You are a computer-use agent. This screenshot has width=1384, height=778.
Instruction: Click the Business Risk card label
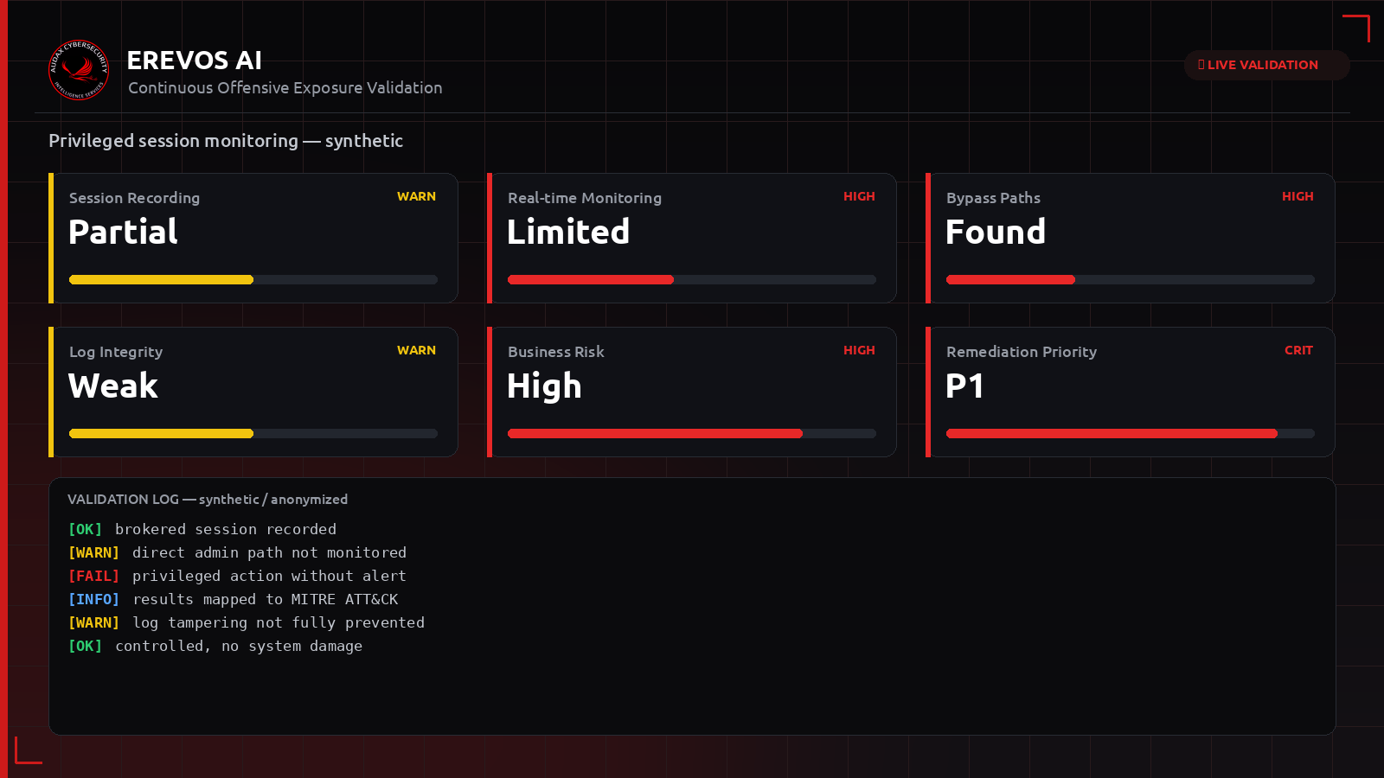tap(556, 352)
